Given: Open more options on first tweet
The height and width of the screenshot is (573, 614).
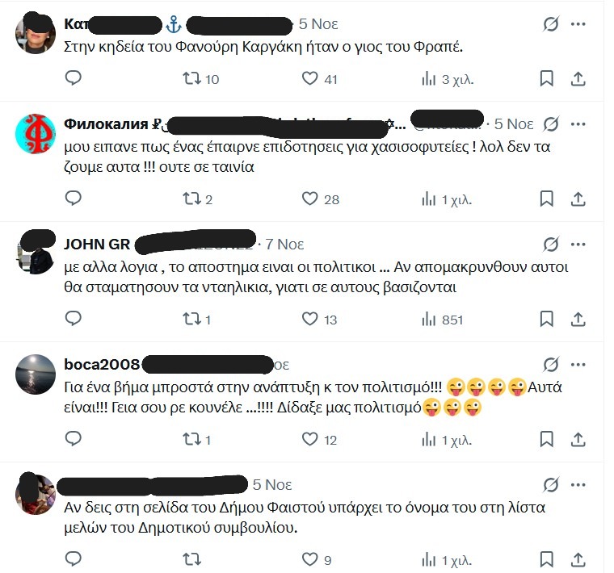Looking at the screenshot, I should [578, 24].
